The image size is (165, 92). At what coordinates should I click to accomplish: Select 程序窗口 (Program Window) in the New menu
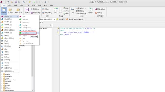pos(10,17)
